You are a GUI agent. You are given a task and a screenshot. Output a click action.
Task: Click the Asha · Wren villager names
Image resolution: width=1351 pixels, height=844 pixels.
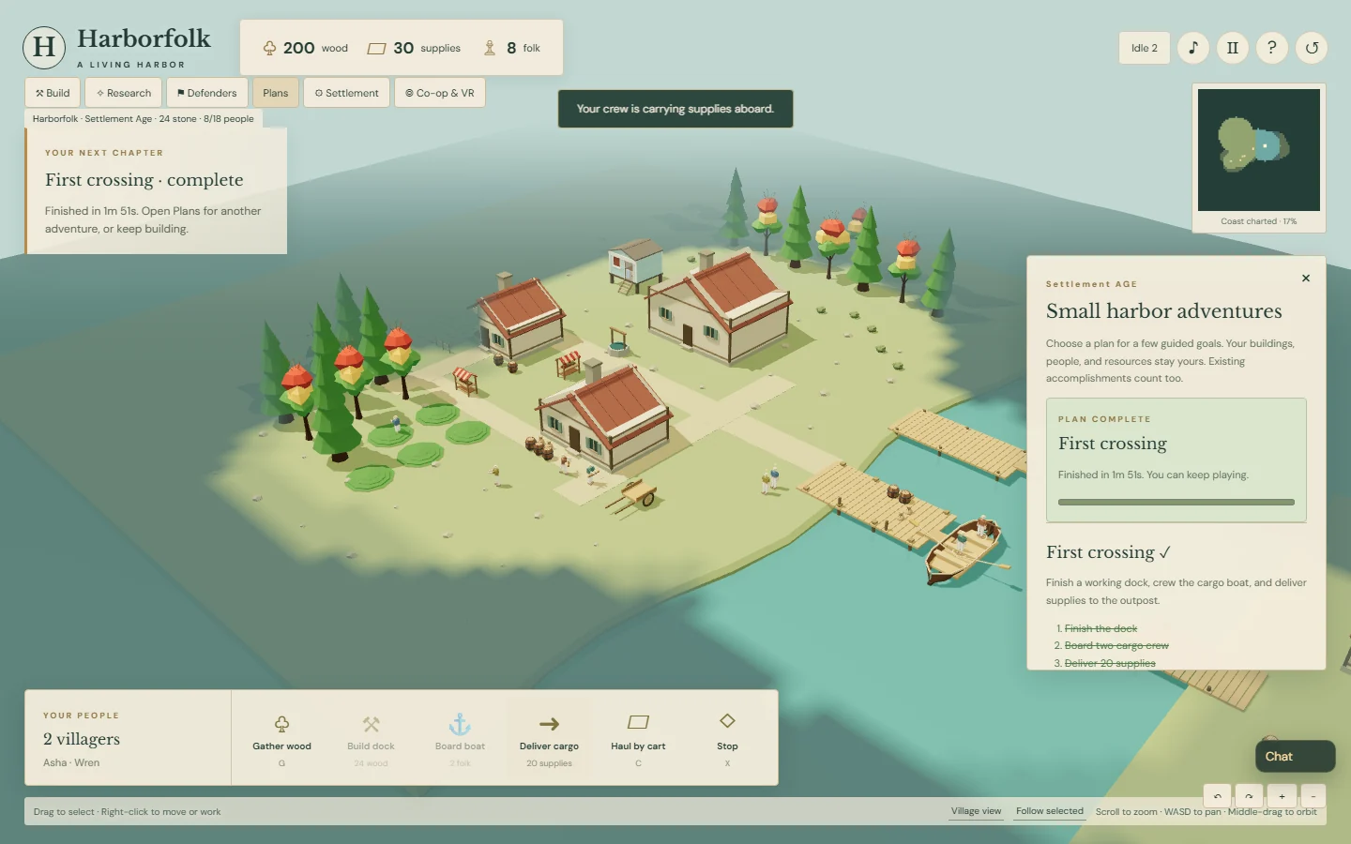[71, 762]
